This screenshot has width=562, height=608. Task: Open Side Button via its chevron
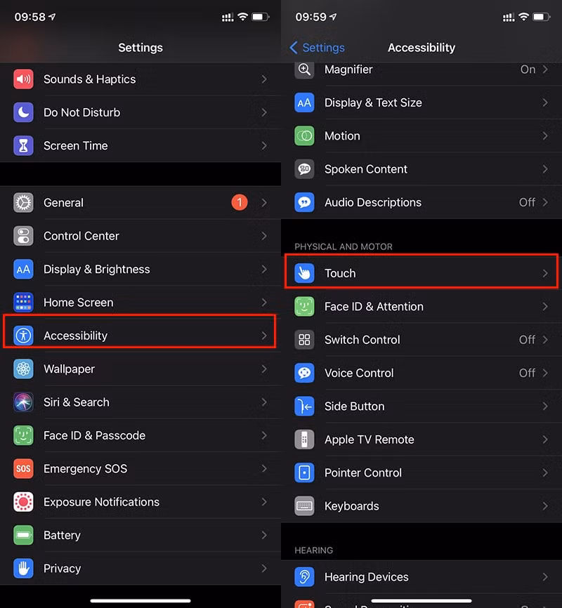click(x=545, y=407)
